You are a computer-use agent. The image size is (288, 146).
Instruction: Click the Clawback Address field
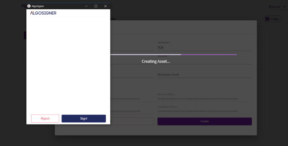(x=205, y=111)
